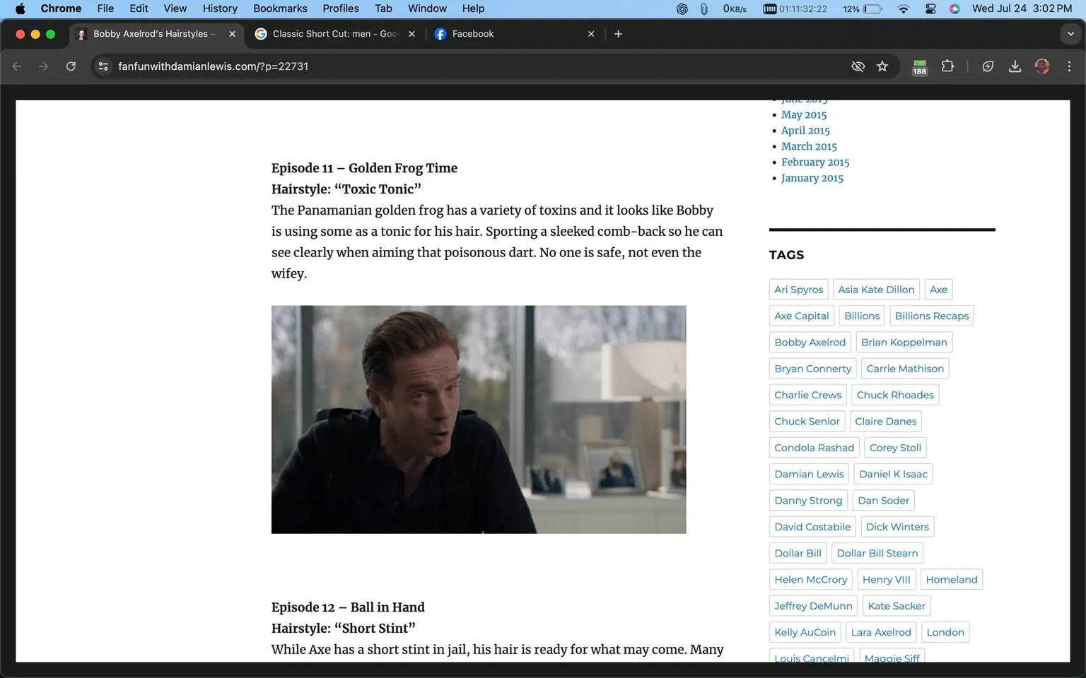Click the tab counter extension badge showing 188
The image size is (1086, 678).
pos(918,66)
